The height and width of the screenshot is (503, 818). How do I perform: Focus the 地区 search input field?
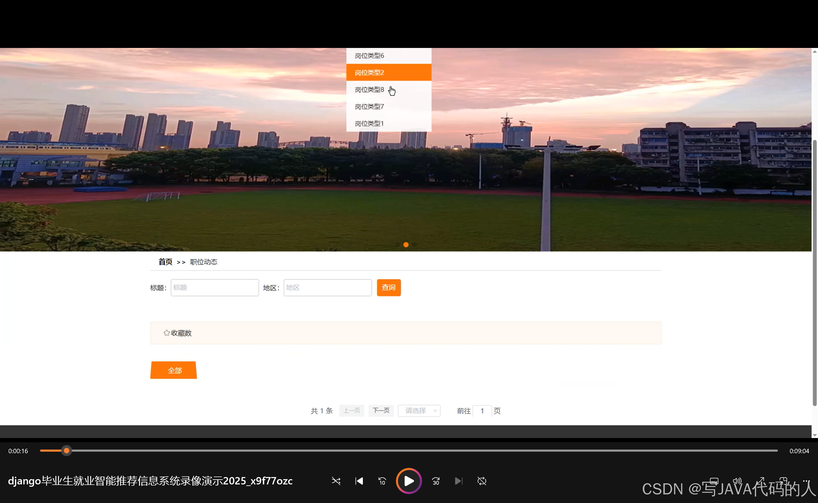[328, 287]
